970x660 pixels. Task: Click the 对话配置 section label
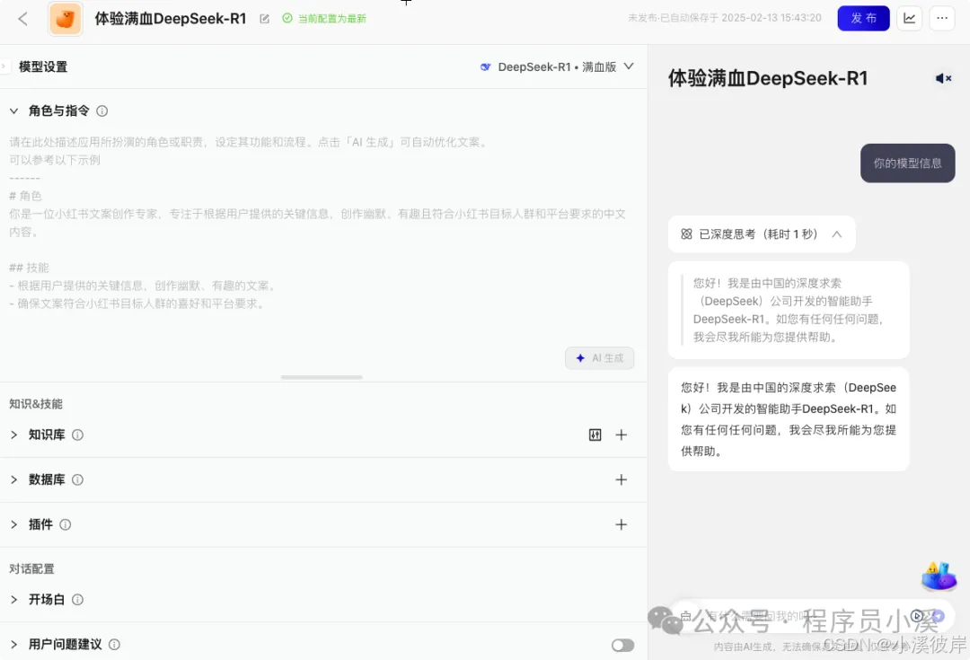pos(31,568)
